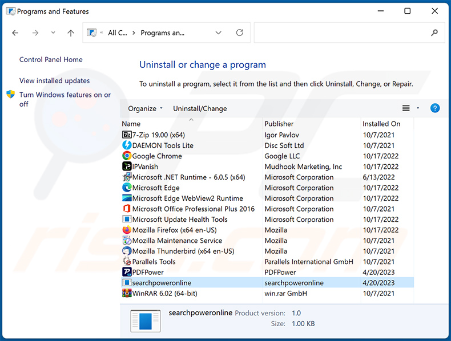This screenshot has width=451, height=341.
Task: Click the search magnifier icon
Action: 434,33
